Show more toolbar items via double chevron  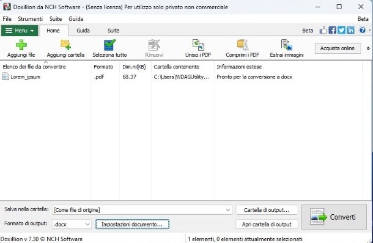(368, 48)
